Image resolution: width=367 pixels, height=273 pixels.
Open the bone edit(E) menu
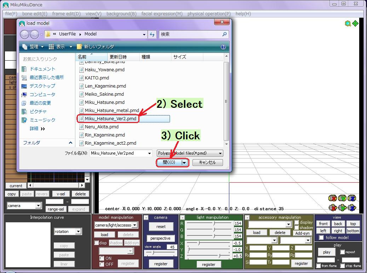tap(35, 13)
